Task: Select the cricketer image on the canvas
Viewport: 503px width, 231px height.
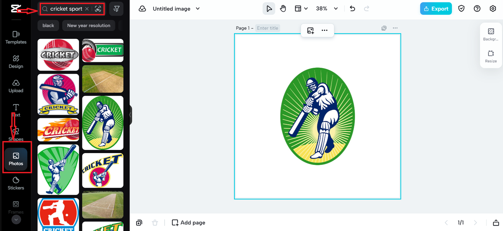Action: (317, 116)
